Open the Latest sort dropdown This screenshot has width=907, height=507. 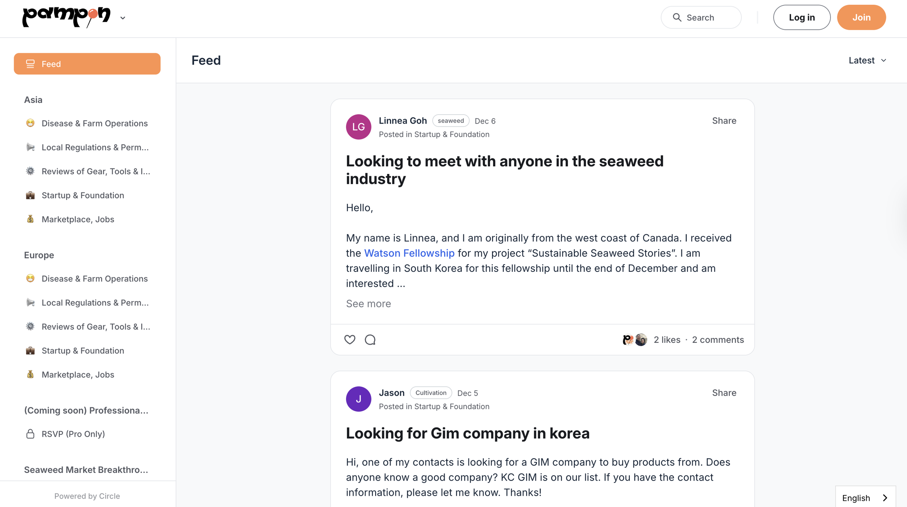tap(867, 61)
